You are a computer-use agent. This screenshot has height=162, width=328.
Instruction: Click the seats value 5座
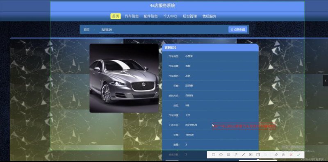[187, 105]
